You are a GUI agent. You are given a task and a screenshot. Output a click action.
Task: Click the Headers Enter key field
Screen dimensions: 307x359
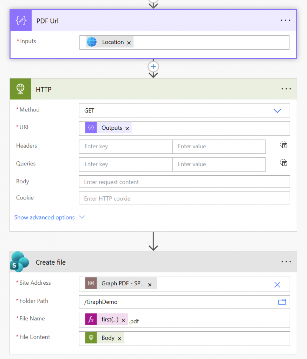(125, 147)
